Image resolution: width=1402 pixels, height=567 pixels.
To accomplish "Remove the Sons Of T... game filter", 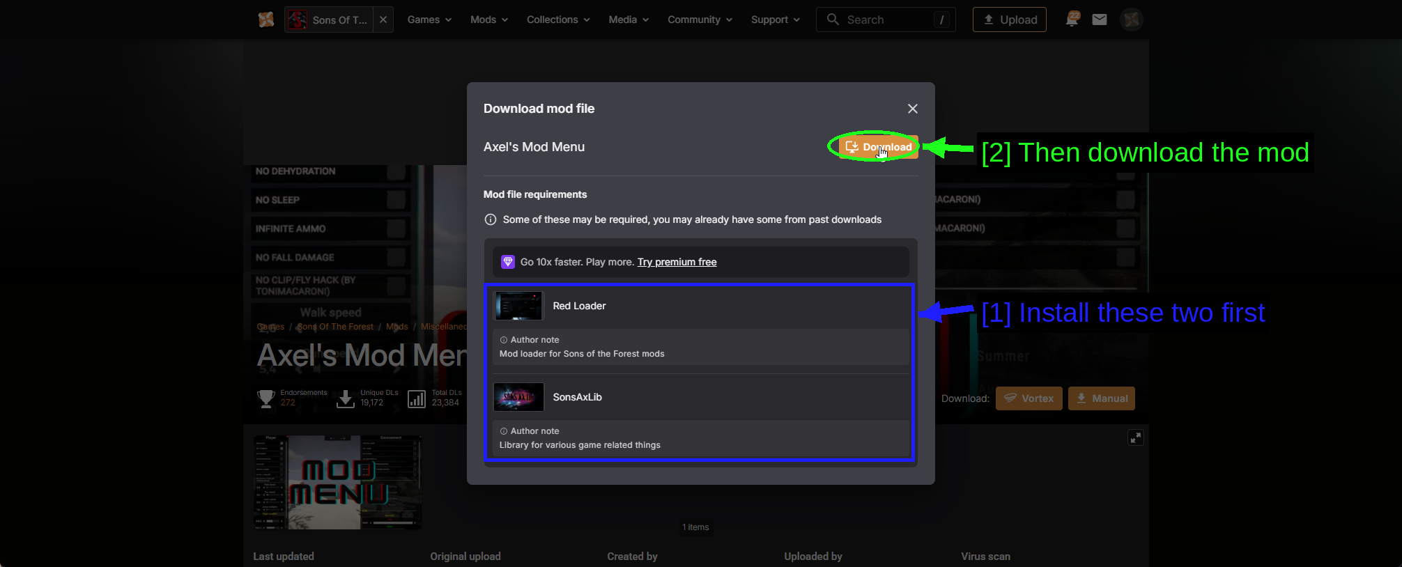I will point(383,20).
